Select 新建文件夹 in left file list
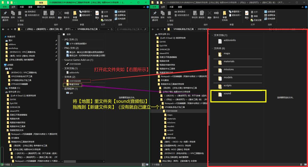This screenshot has height=167, width=308. click(73, 85)
